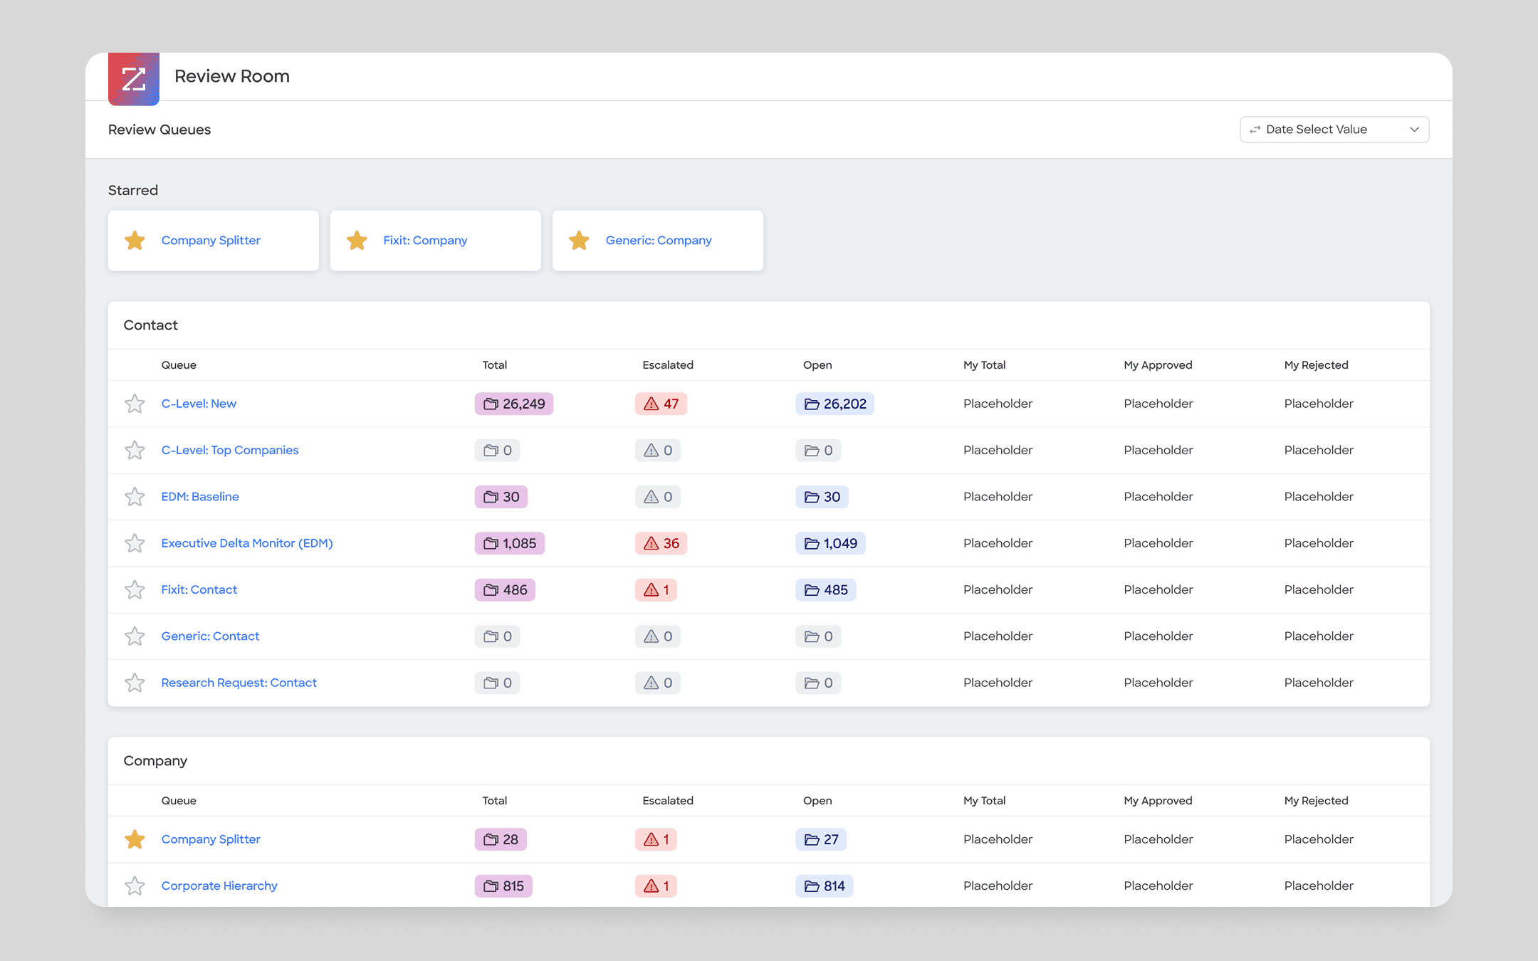
Task: Open the Executive Delta Monitor (EDM) queue
Action: (247, 543)
